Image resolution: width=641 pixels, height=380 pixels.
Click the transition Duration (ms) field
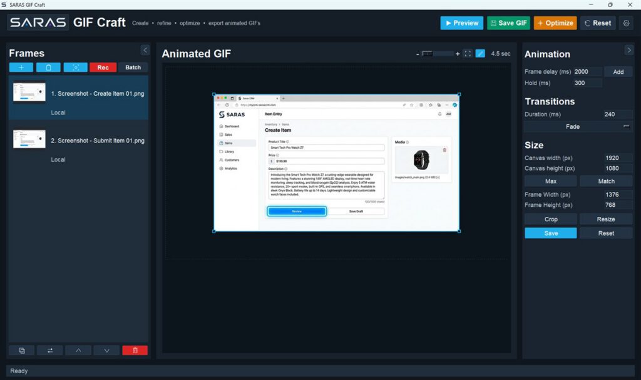point(617,114)
